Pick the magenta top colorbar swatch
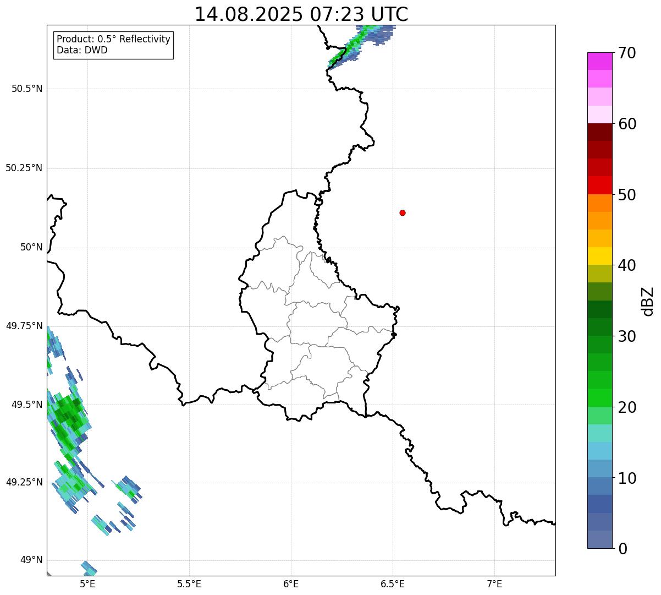 point(599,61)
